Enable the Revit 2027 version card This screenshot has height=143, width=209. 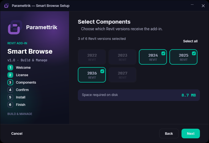click(122, 75)
